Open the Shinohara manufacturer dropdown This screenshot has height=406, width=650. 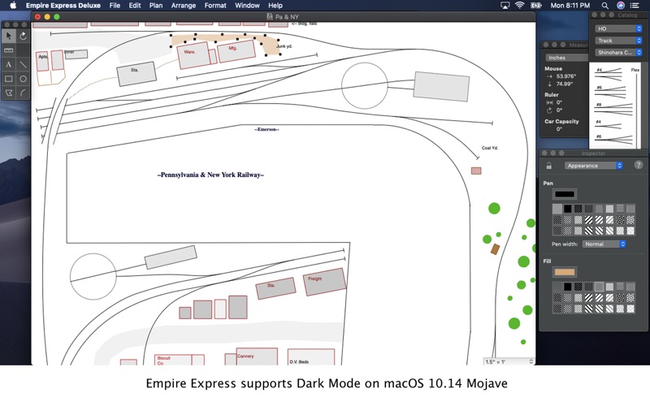(x=618, y=53)
